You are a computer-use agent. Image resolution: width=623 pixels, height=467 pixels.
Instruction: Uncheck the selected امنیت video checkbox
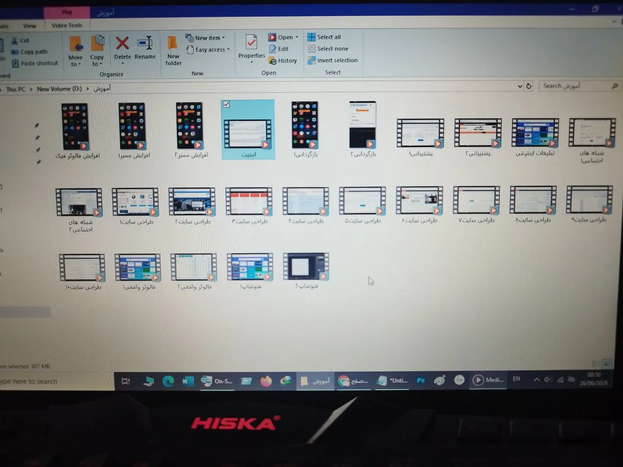pos(226,104)
